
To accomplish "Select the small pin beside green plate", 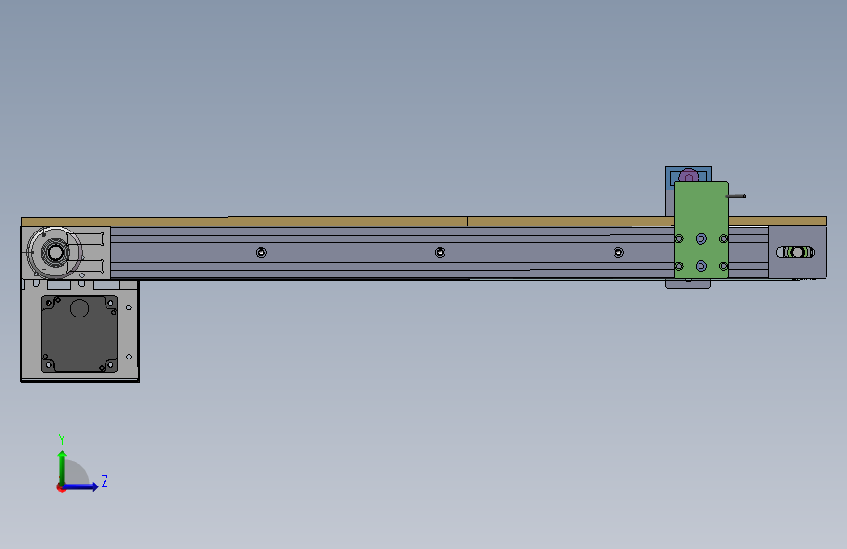I will tap(737, 196).
